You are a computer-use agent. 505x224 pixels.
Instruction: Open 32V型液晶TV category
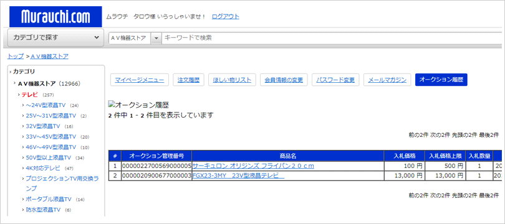point(43,126)
